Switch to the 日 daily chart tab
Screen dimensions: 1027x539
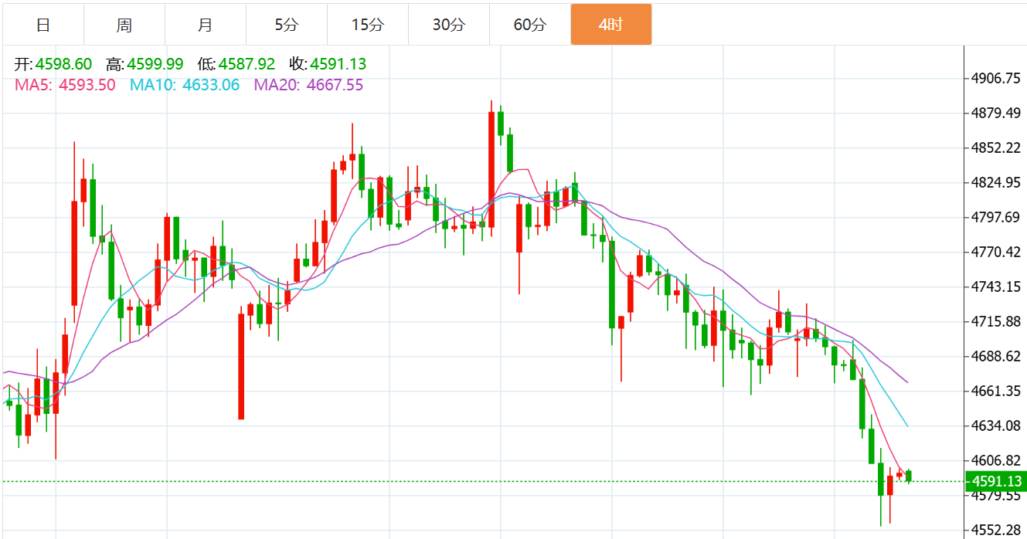[x=43, y=25]
